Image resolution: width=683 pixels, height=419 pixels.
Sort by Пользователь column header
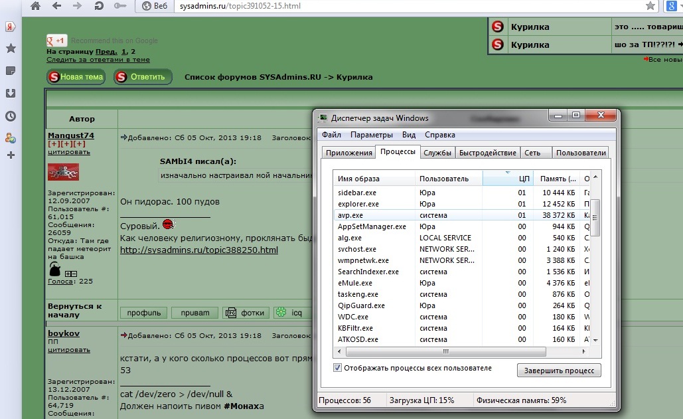click(449, 179)
